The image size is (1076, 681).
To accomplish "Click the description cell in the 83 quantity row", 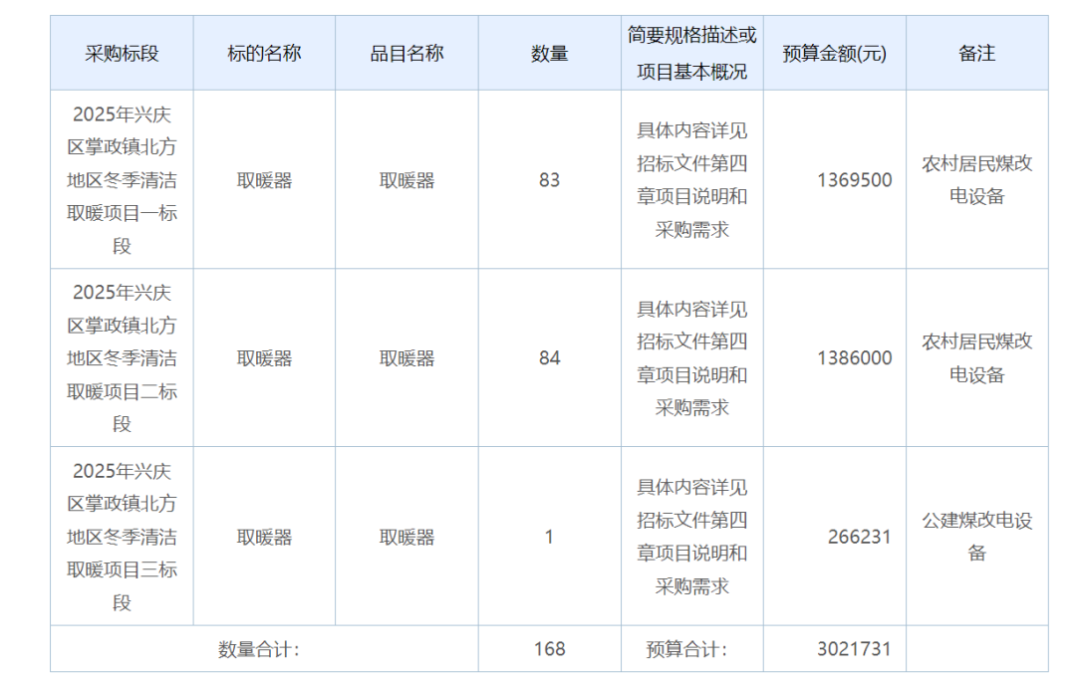I will [691, 179].
